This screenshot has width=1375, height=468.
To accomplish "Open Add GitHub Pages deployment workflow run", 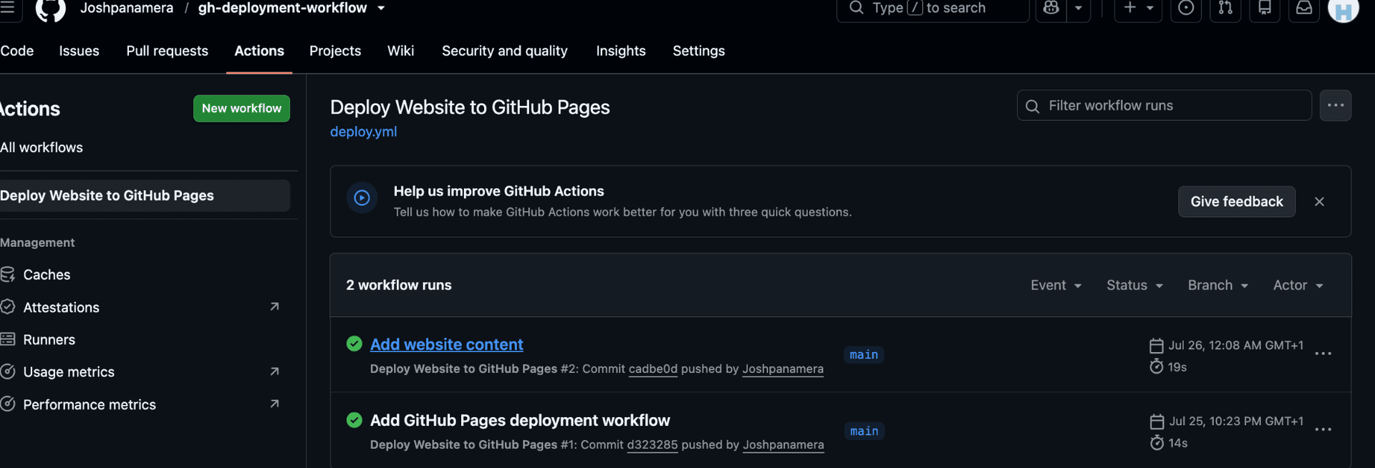I will coord(520,420).
